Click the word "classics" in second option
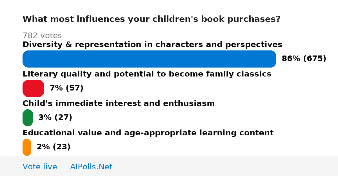338x176 pixels. point(254,74)
